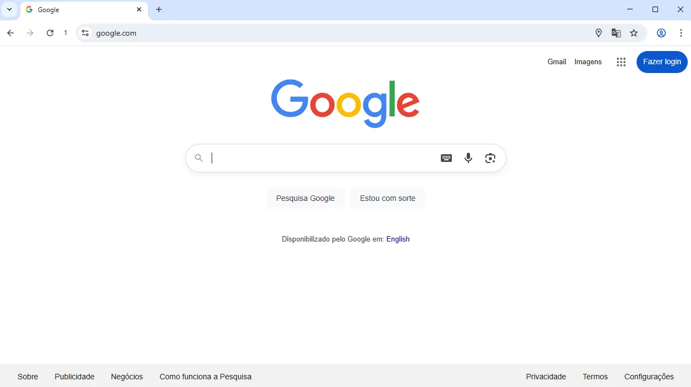This screenshot has height=387, width=691.
Task: Click the Estou com sorte button
Action: [388, 198]
